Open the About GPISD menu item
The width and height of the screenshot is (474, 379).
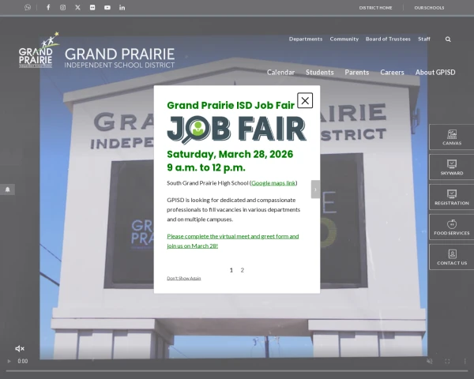(x=435, y=72)
